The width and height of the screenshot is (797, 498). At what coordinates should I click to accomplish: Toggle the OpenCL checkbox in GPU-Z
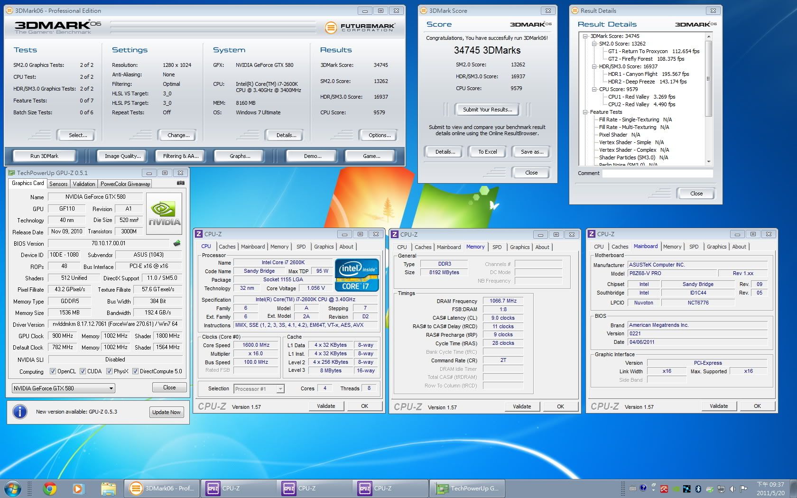[x=53, y=371]
